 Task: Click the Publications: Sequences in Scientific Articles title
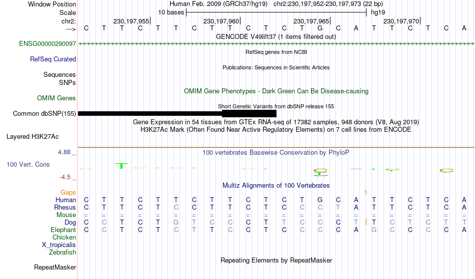point(276,67)
